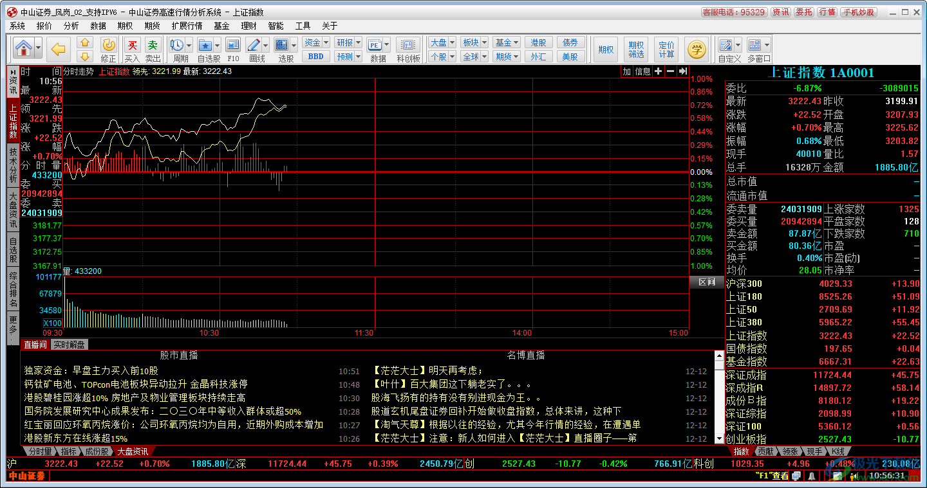This screenshot has width=927, height=488.
Task: Open the 扩展行情 menu
Action: tap(187, 26)
